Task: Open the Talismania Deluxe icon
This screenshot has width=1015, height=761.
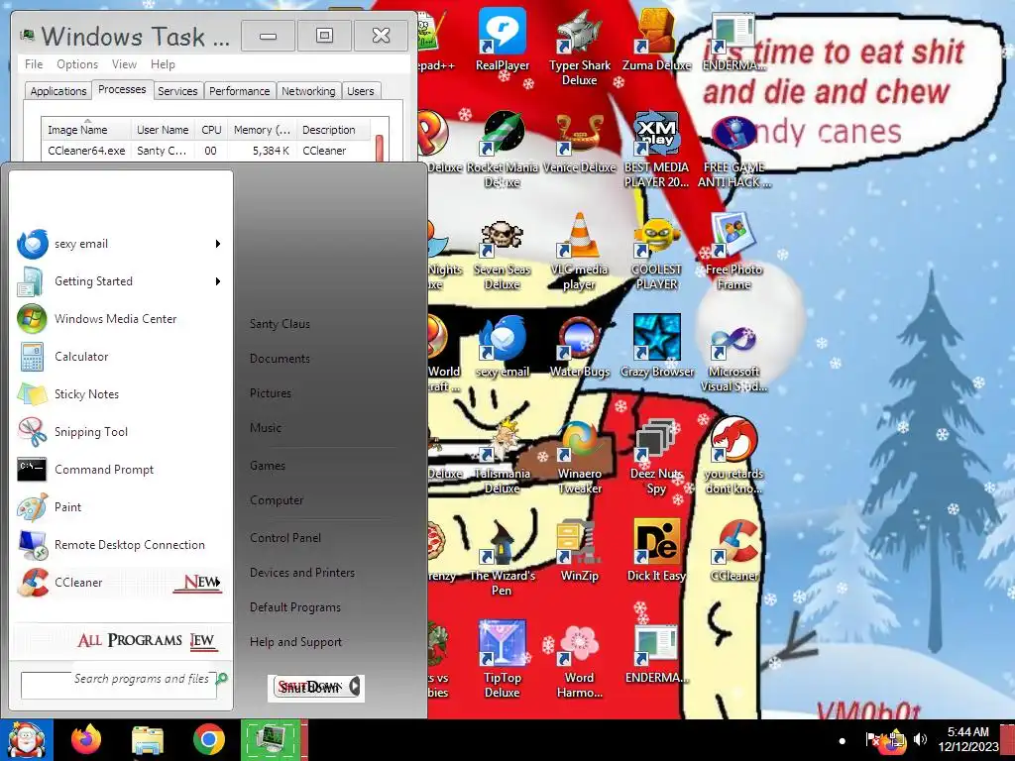Action: 503,457
